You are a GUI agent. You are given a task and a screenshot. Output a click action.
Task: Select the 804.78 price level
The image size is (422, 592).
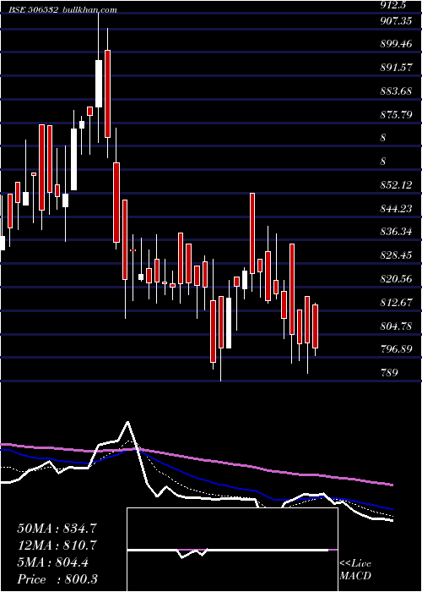[x=397, y=326]
